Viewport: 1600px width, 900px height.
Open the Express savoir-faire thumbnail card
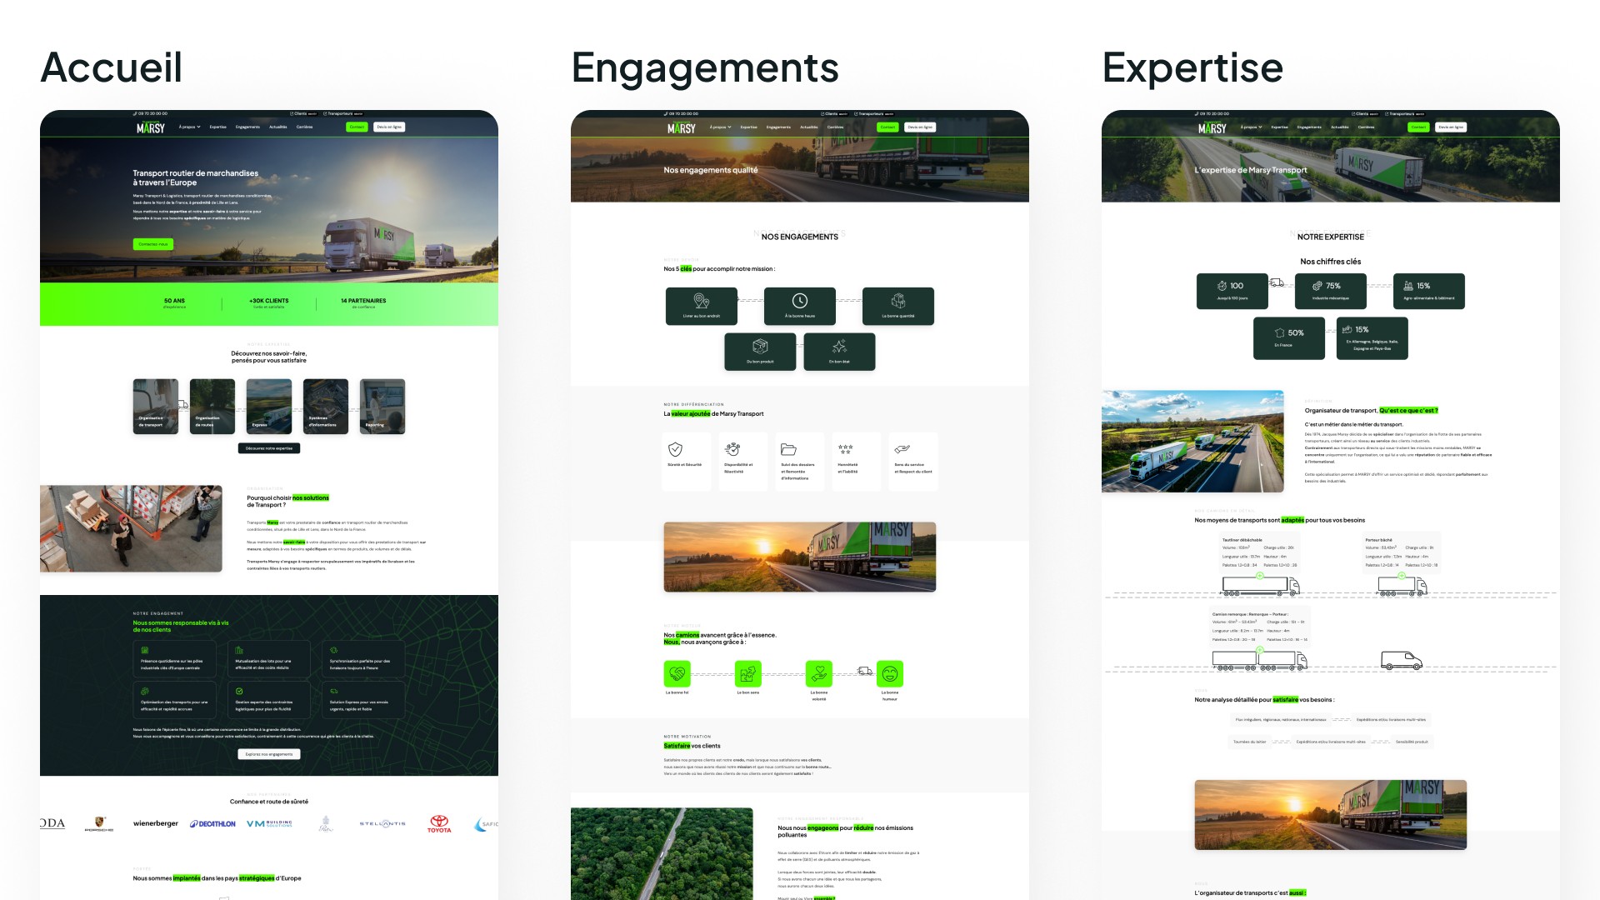pyautogui.click(x=269, y=407)
